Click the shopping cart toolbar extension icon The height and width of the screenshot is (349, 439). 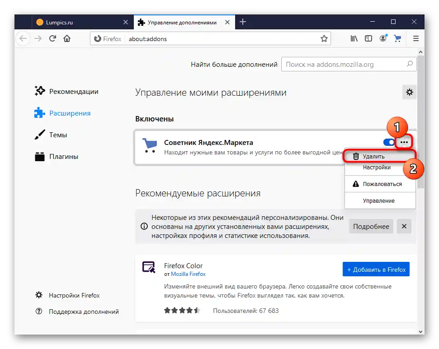[397, 38]
